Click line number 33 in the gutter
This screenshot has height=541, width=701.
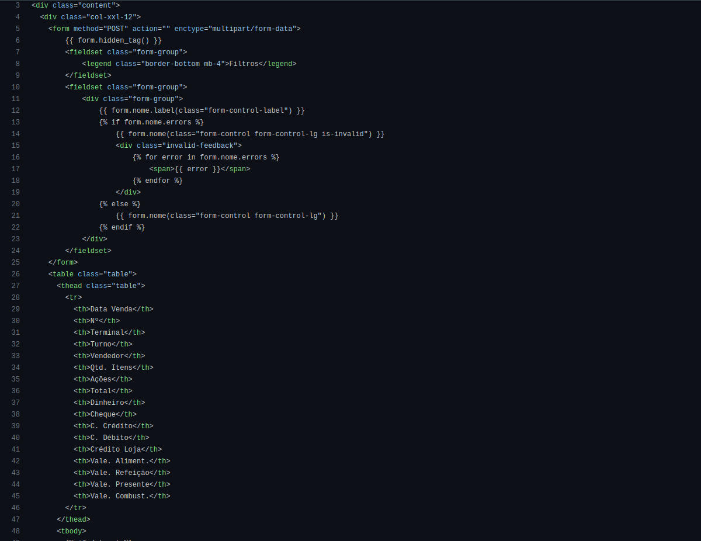pyautogui.click(x=16, y=356)
